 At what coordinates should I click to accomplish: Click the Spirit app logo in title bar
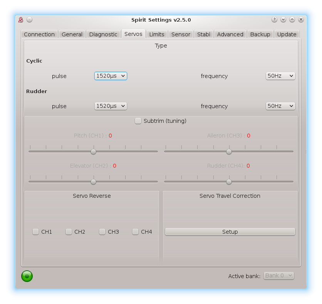click(22, 20)
